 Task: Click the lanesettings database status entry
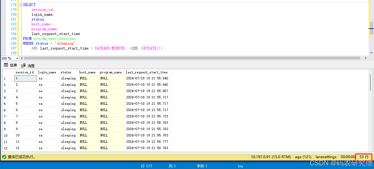[x=326, y=157]
